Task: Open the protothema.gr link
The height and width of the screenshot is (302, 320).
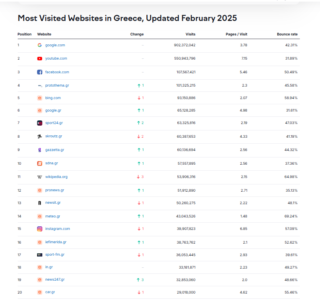Action: (57, 85)
